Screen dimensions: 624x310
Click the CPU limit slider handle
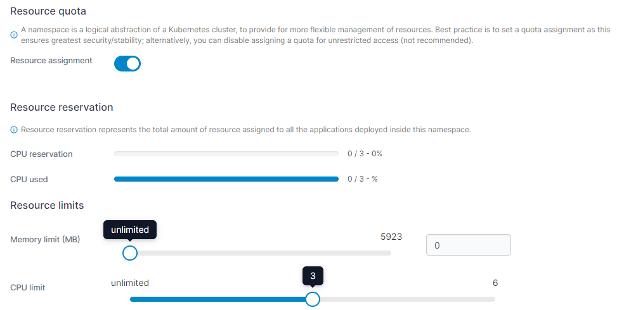(313, 299)
